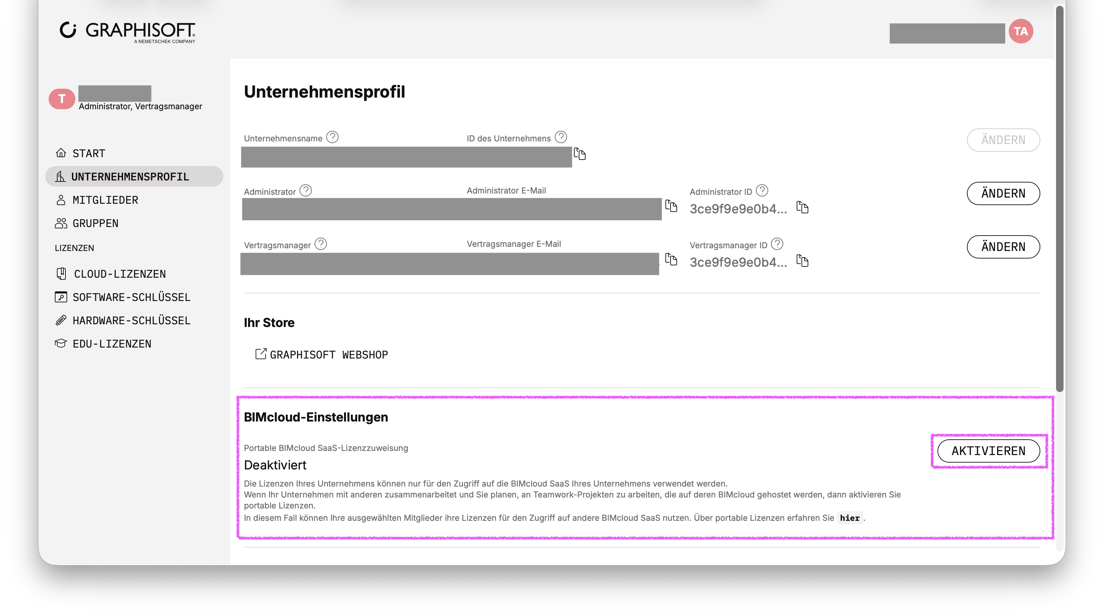Open the GRAPHISOFT WEBSHOP link
This screenshot has height=616, width=1104.
coord(329,355)
